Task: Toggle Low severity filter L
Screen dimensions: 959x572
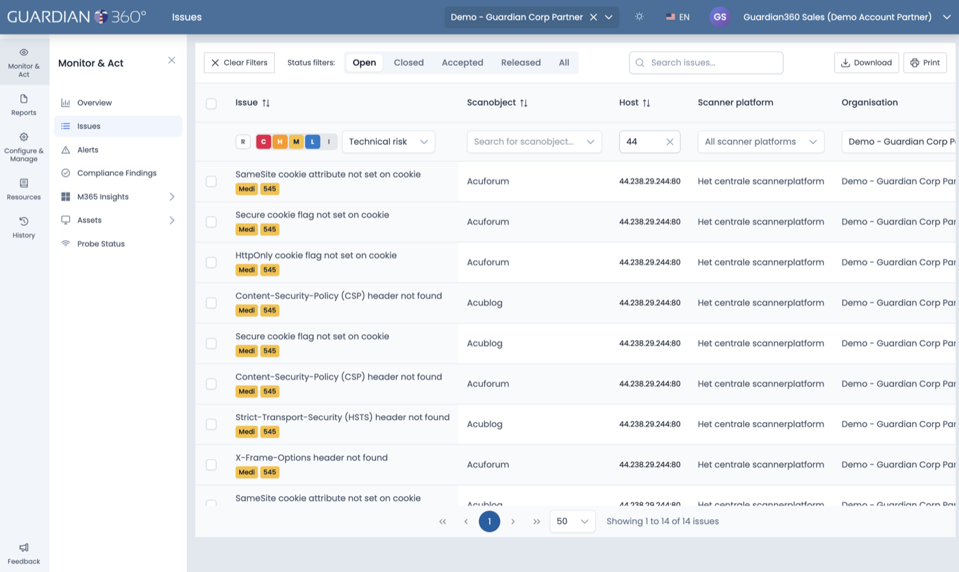Action: click(312, 142)
